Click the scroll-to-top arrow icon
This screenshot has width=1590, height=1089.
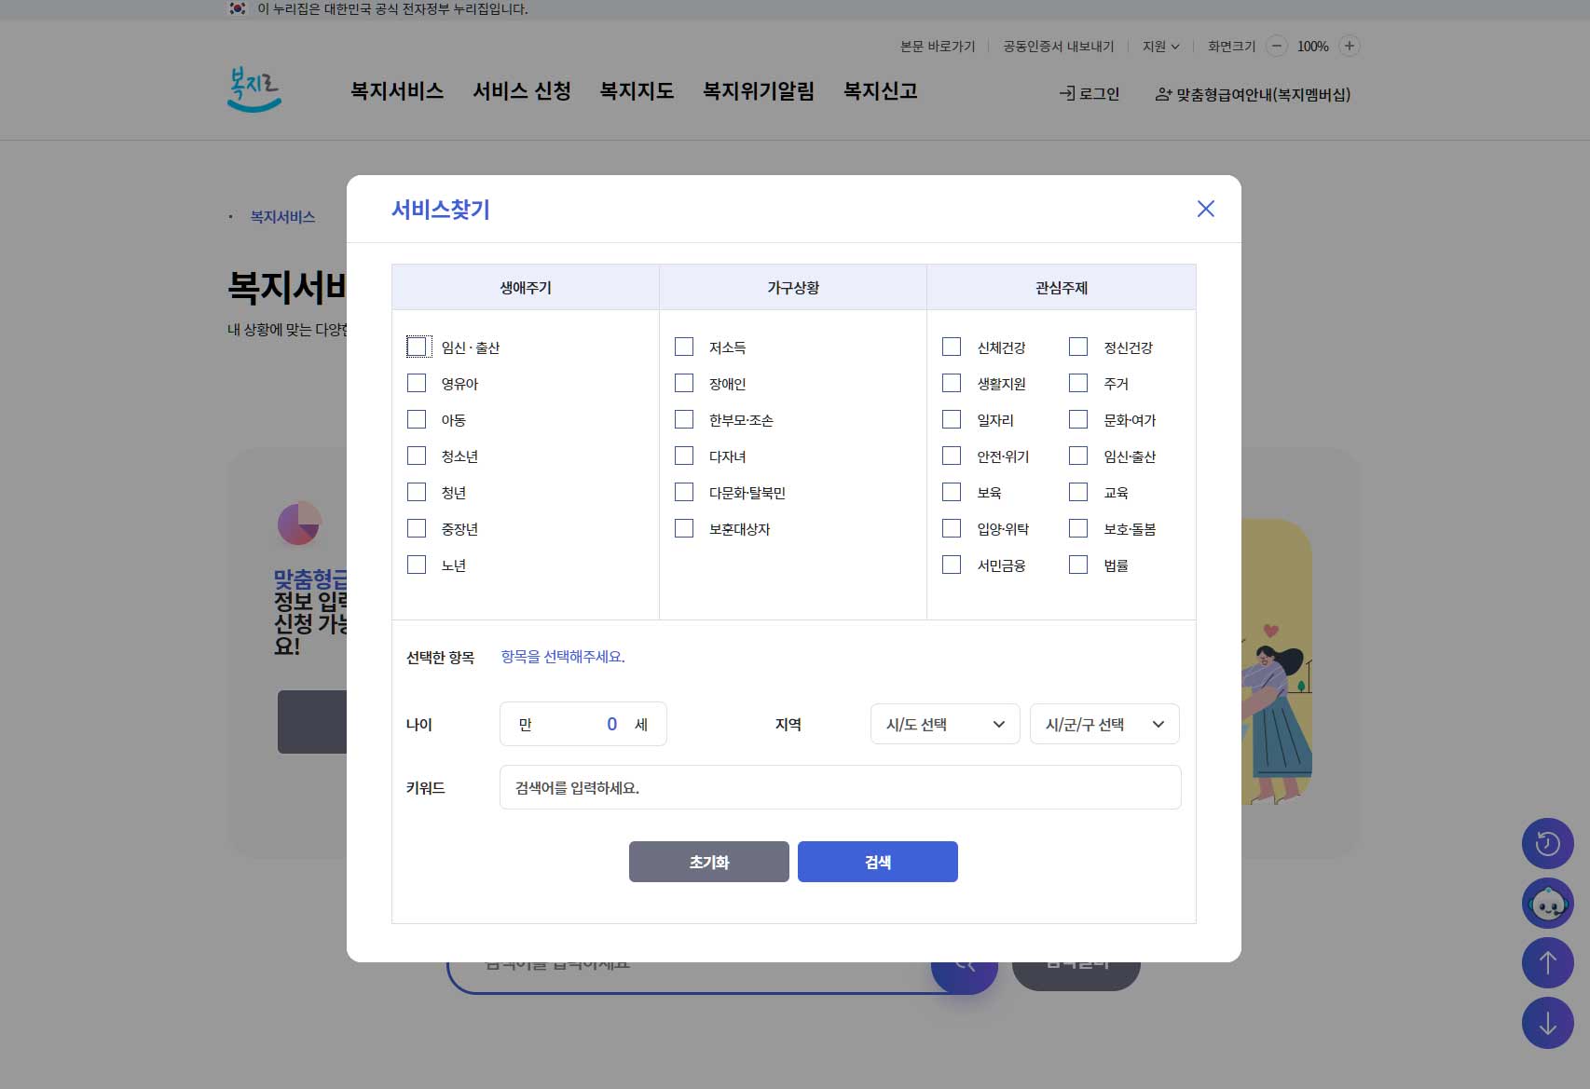pos(1547,962)
